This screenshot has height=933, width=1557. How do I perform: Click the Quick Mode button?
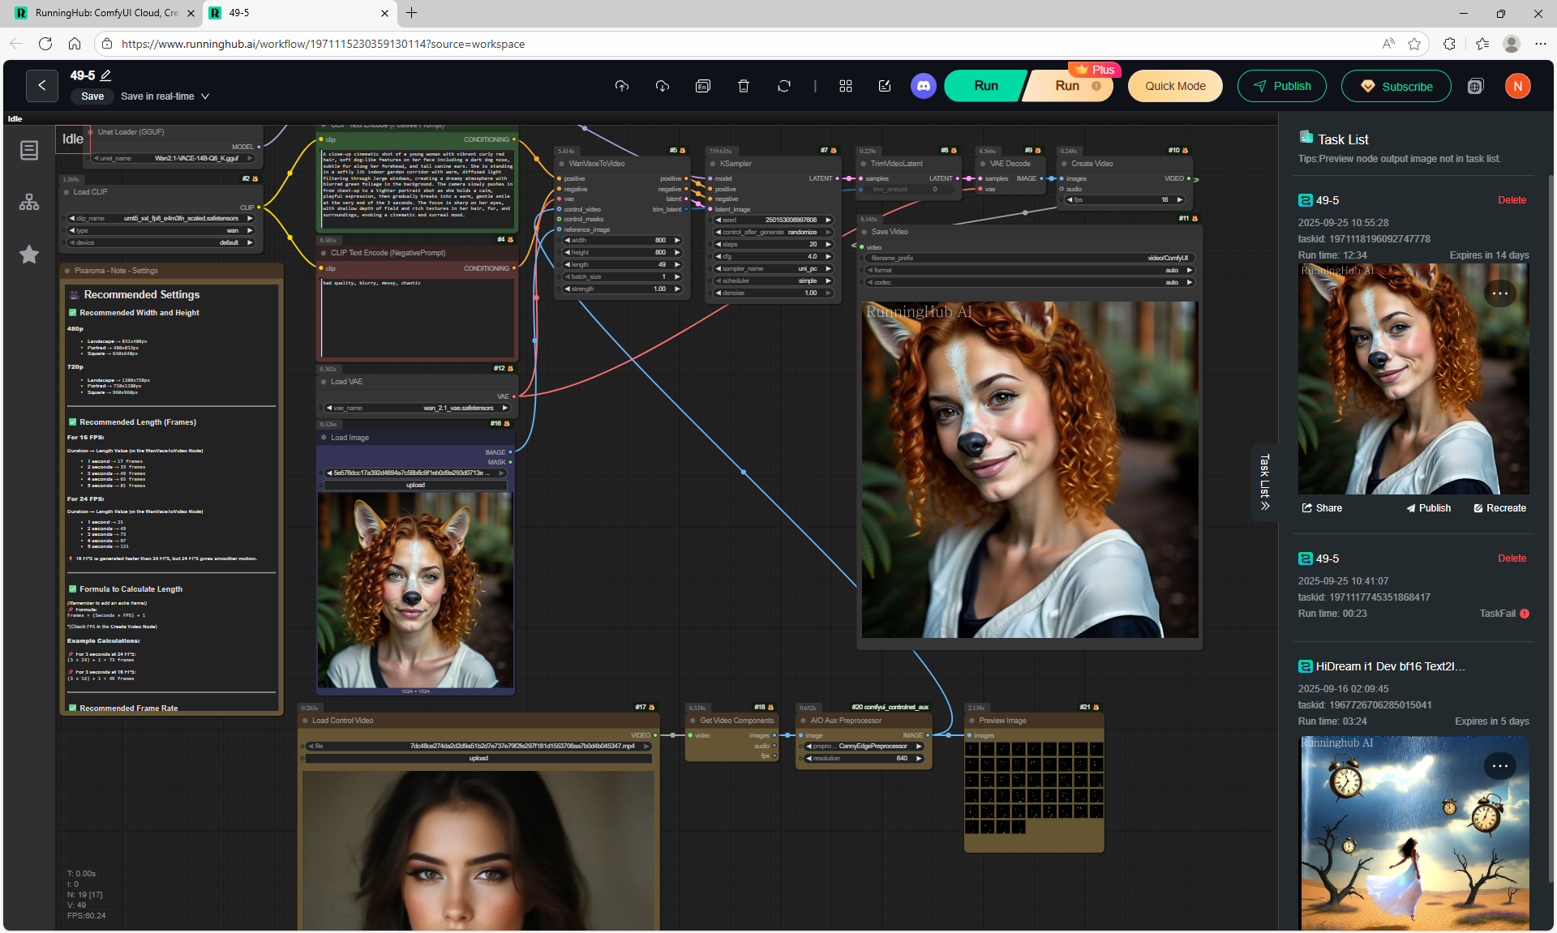click(1174, 86)
